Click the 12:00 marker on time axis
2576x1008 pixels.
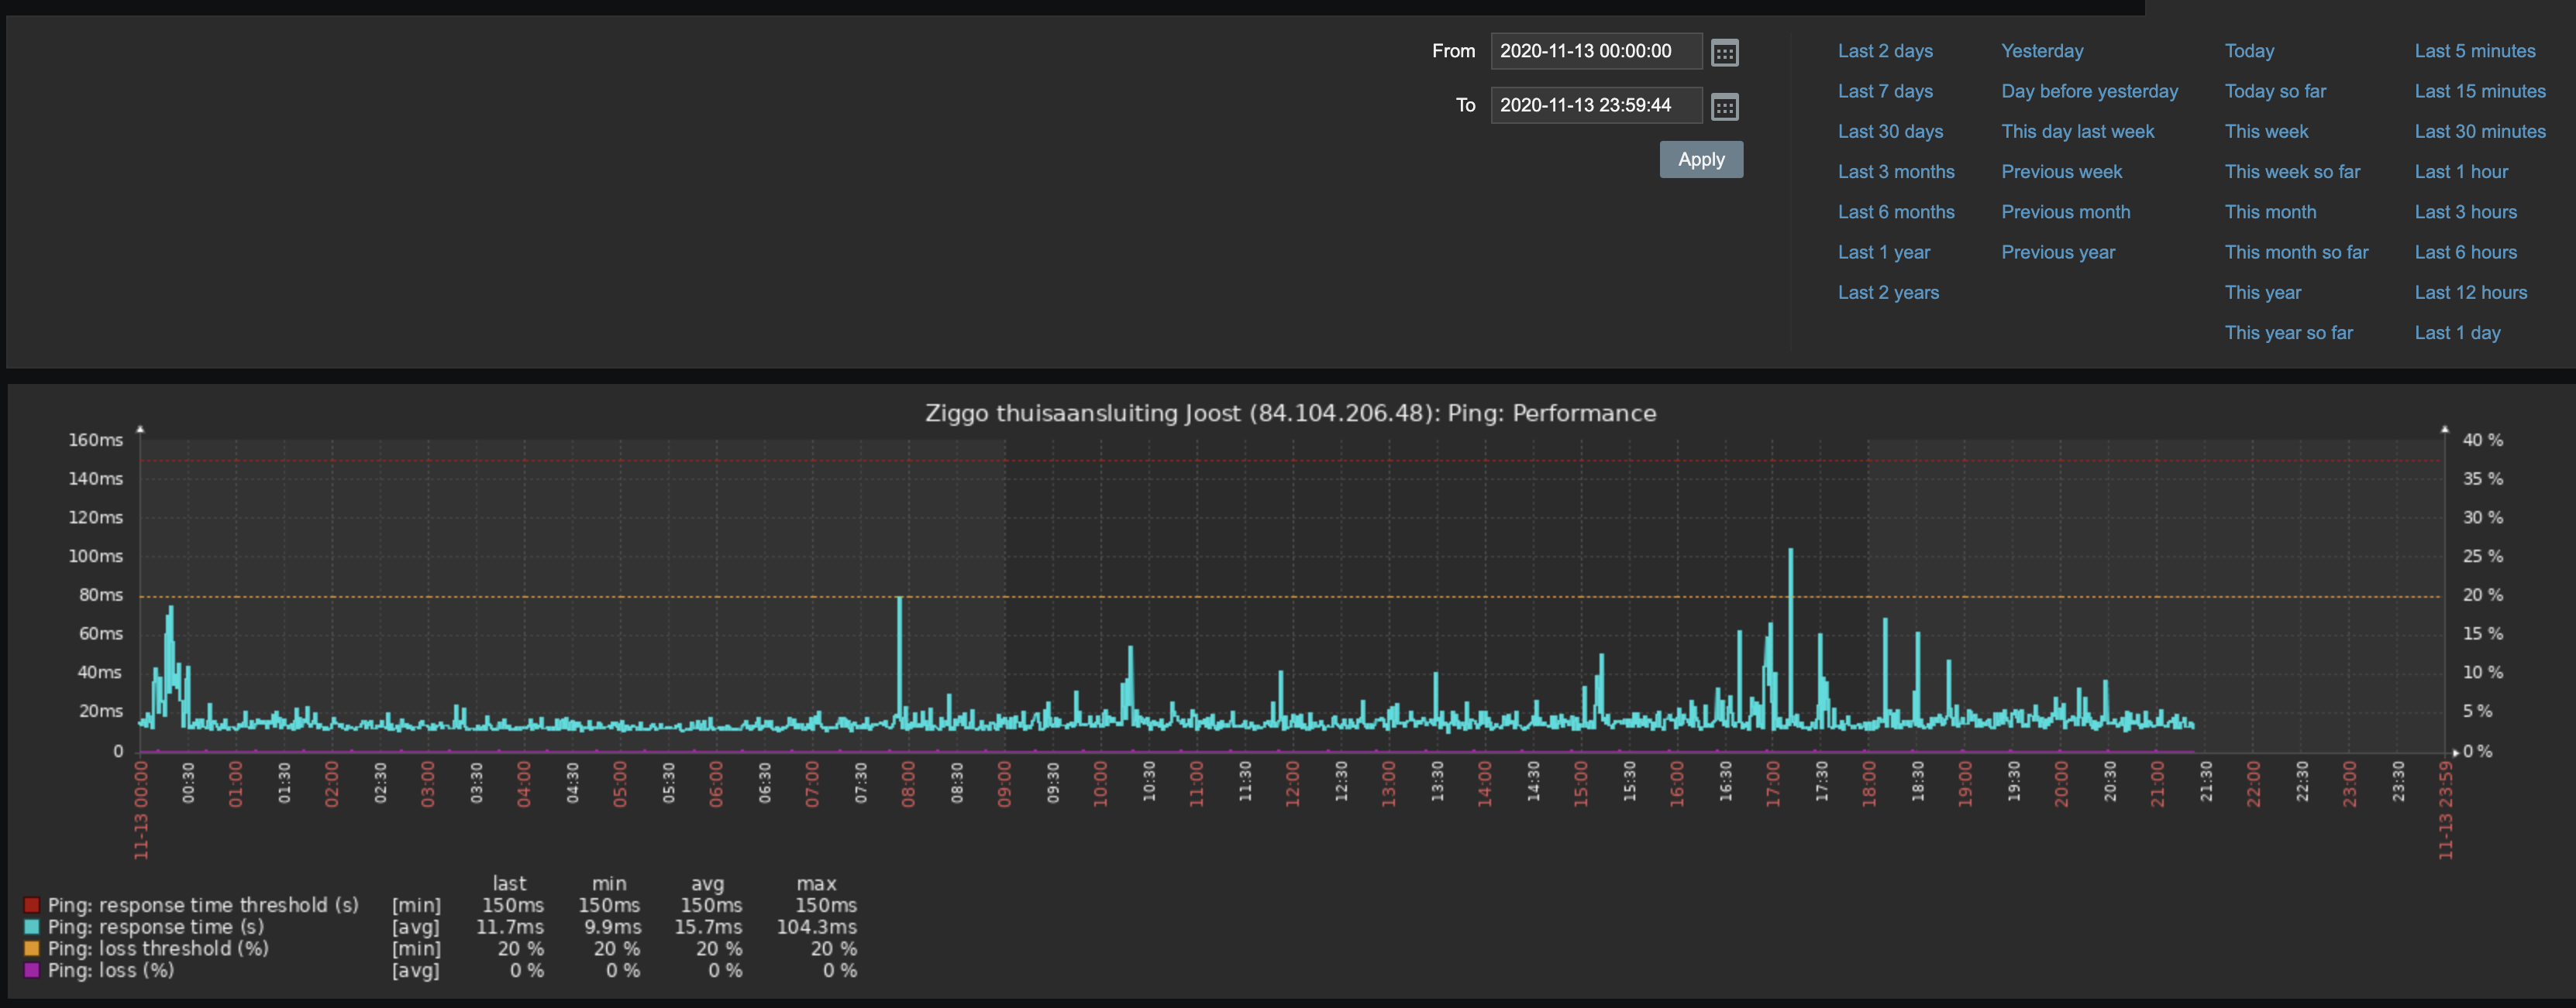(x=1292, y=783)
